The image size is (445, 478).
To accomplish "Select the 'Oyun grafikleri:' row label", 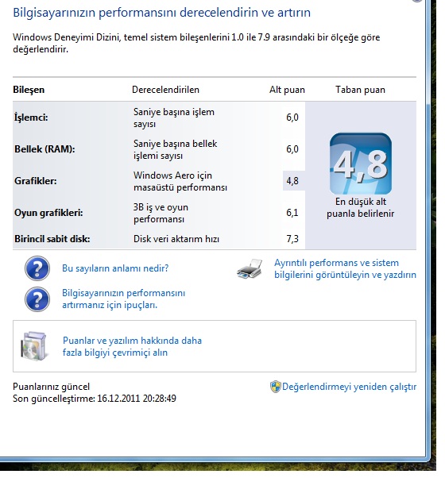I will click(x=48, y=213).
